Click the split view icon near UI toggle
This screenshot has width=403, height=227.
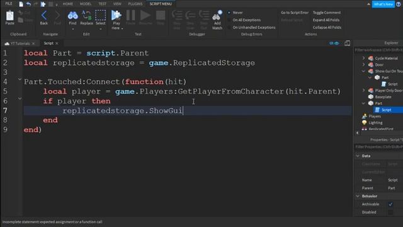[x=347, y=44]
